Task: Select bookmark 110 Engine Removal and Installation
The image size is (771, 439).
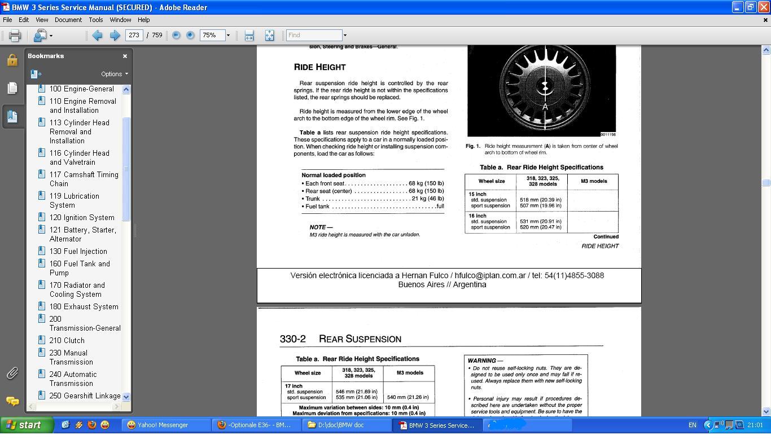Action: pyautogui.click(x=83, y=106)
